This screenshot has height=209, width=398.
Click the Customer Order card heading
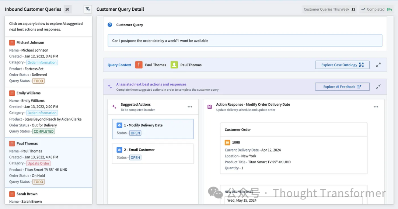tap(238, 130)
